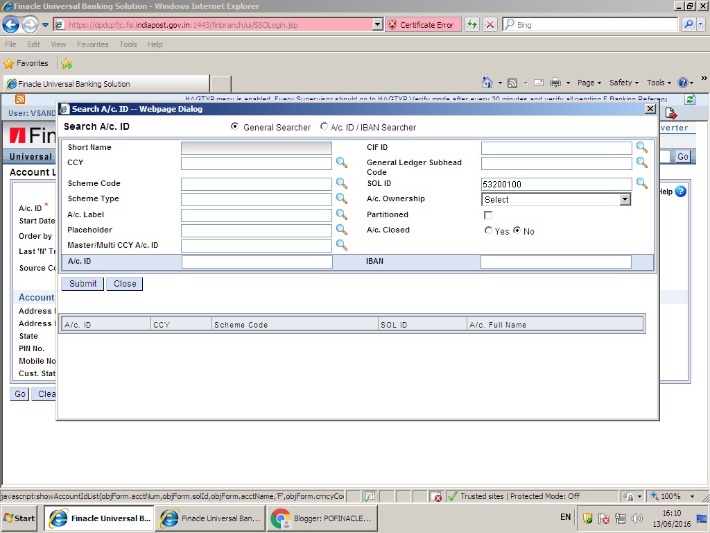710x533 pixels.
Task: Open the CIF ID lookup magnifier
Action: pyautogui.click(x=641, y=147)
